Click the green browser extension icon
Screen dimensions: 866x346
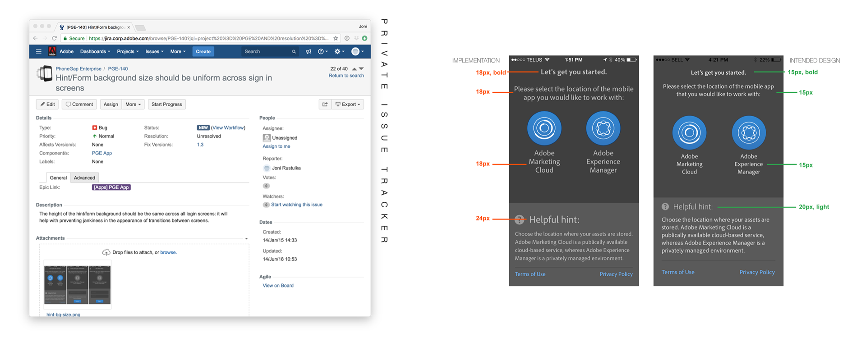coord(364,38)
